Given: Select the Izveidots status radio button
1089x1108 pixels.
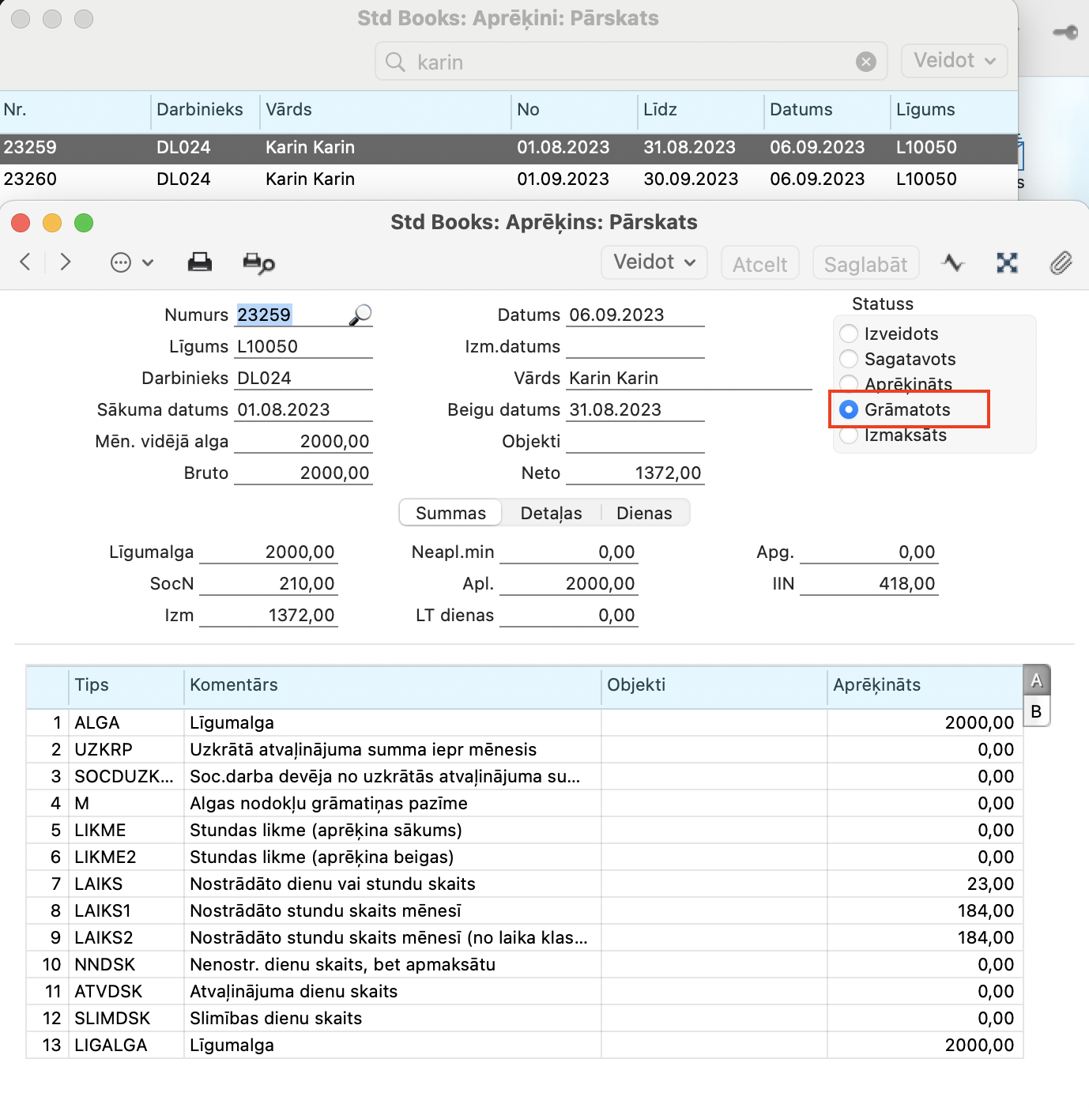Looking at the screenshot, I should click(x=849, y=334).
